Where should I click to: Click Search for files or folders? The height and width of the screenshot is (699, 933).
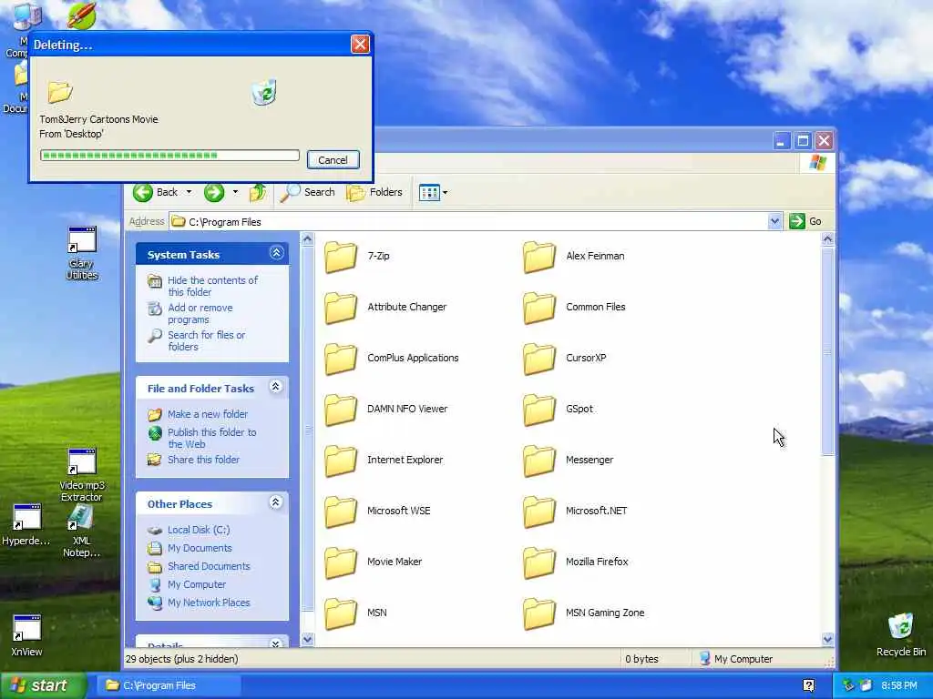pyautogui.click(x=206, y=340)
